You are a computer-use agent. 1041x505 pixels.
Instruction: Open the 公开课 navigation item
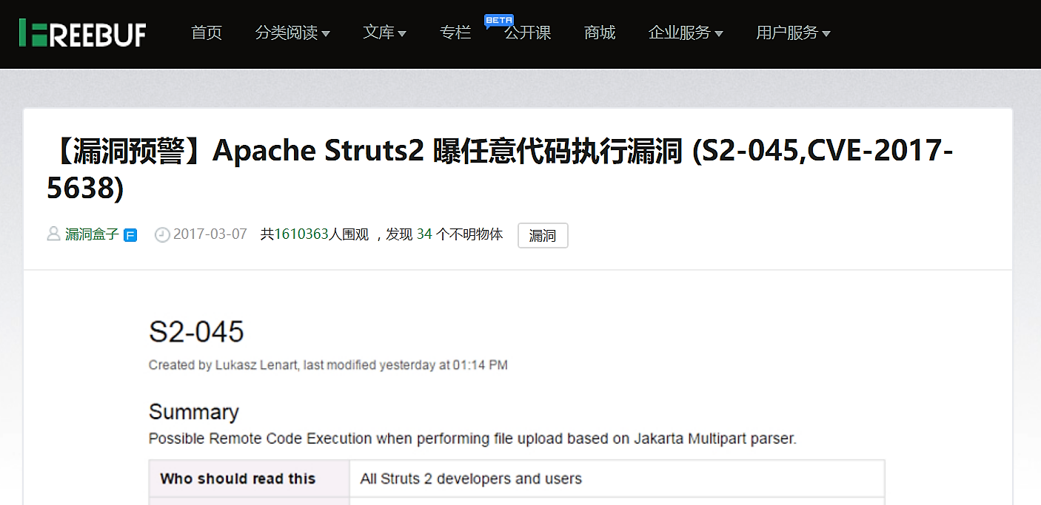click(x=528, y=33)
